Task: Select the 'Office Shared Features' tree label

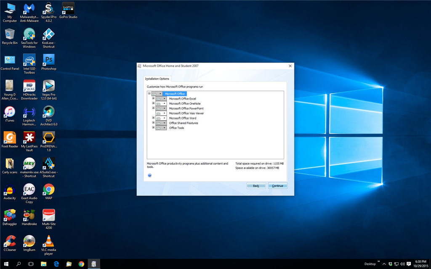Action: [184, 123]
